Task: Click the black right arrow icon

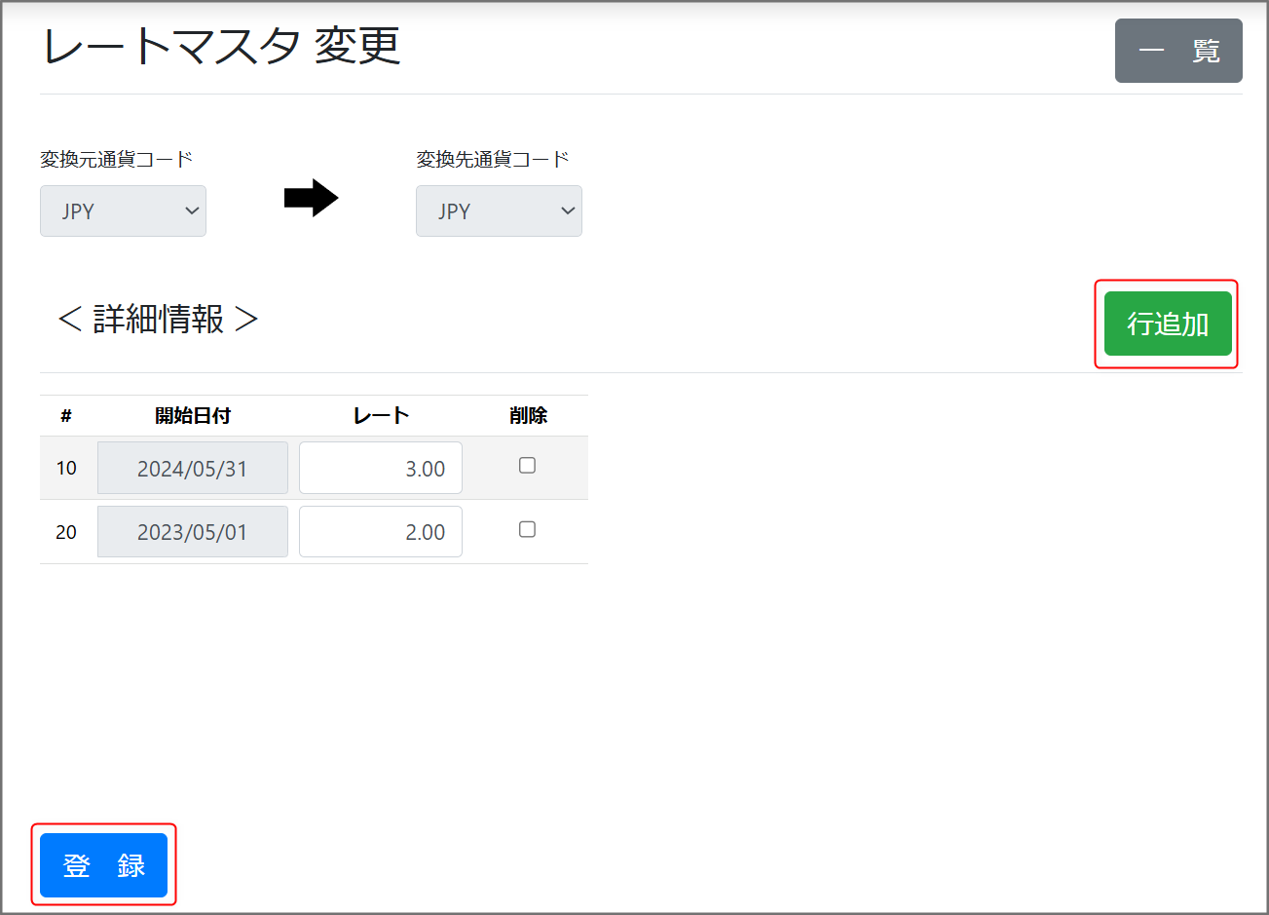Action: pyautogui.click(x=311, y=199)
